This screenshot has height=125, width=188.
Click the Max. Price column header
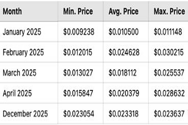[169, 12]
